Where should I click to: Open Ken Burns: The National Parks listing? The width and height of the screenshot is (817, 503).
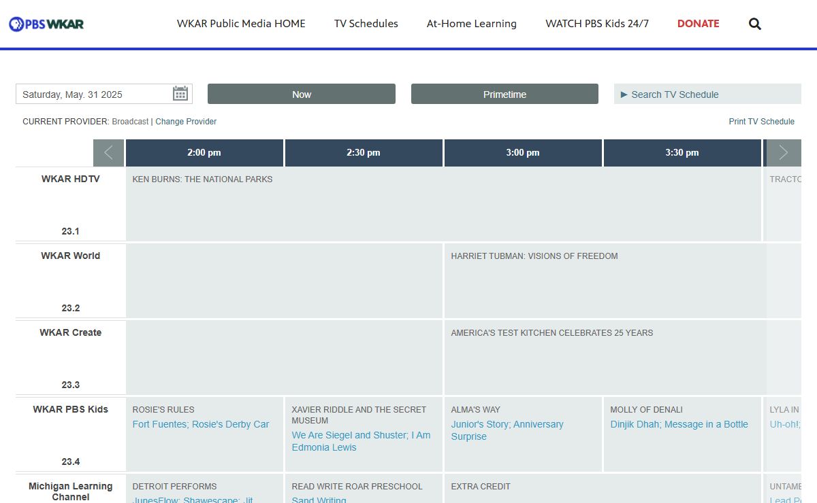click(x=202, y=179)
